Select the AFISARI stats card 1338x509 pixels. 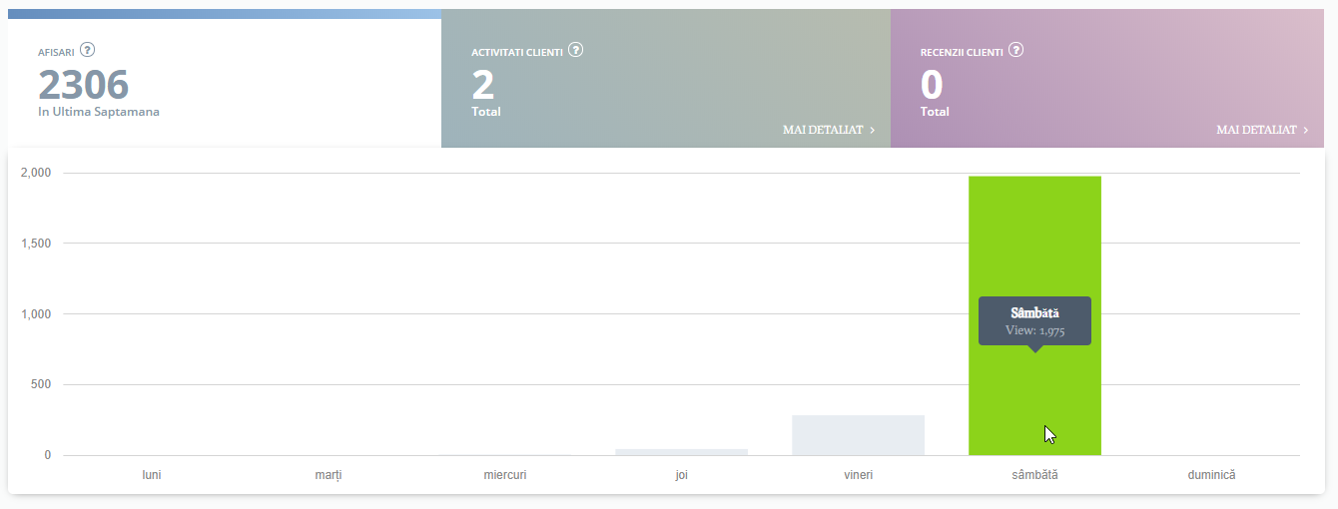pyautogui.click(x=225, y=79)
